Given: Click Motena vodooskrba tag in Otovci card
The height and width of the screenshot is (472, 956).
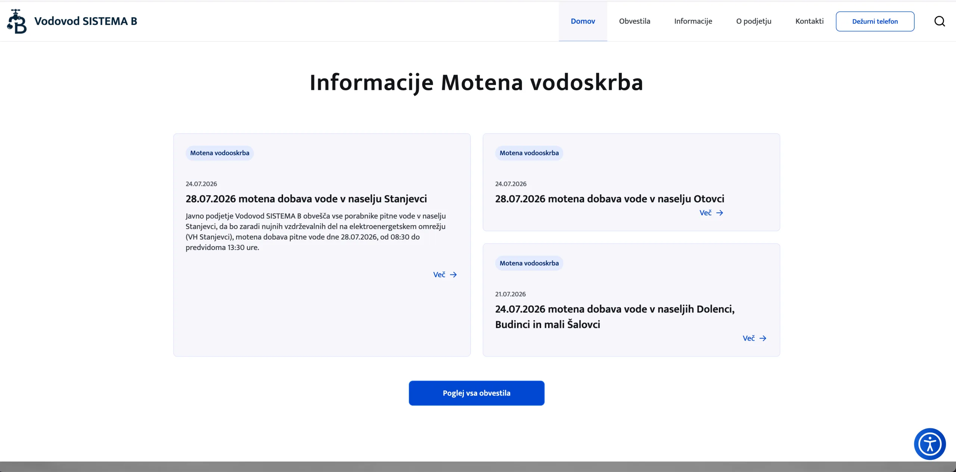Looking at the screenshot, I should (x=529, y=153).
